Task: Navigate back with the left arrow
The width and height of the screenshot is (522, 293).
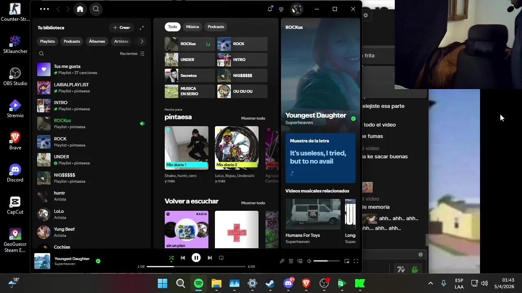Action: [x=58, y=9]
